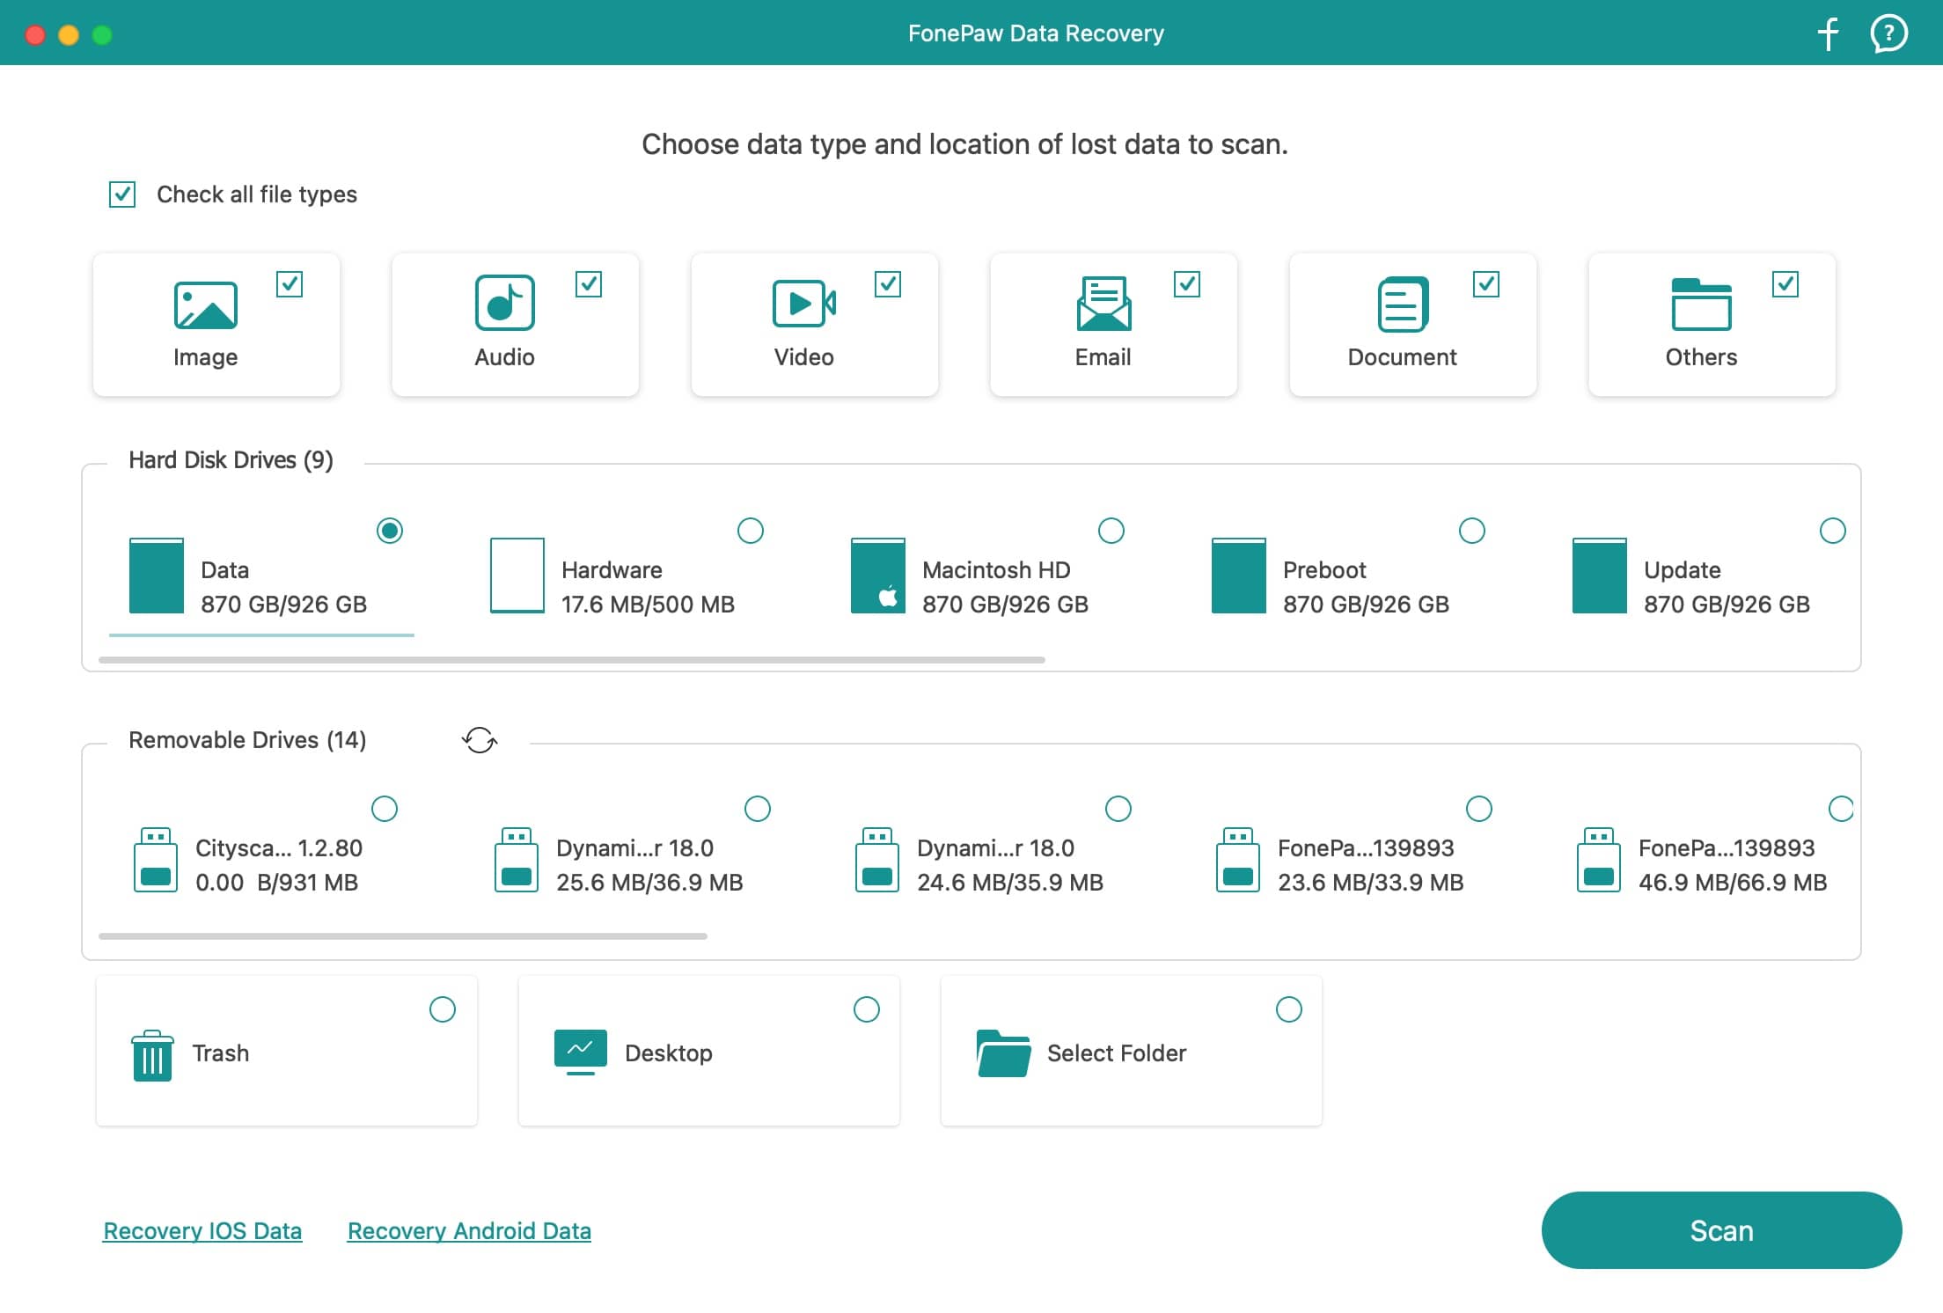Click the Others folder icon
Viewport: 1943px width, 1313px height.
click(1701, 304)
